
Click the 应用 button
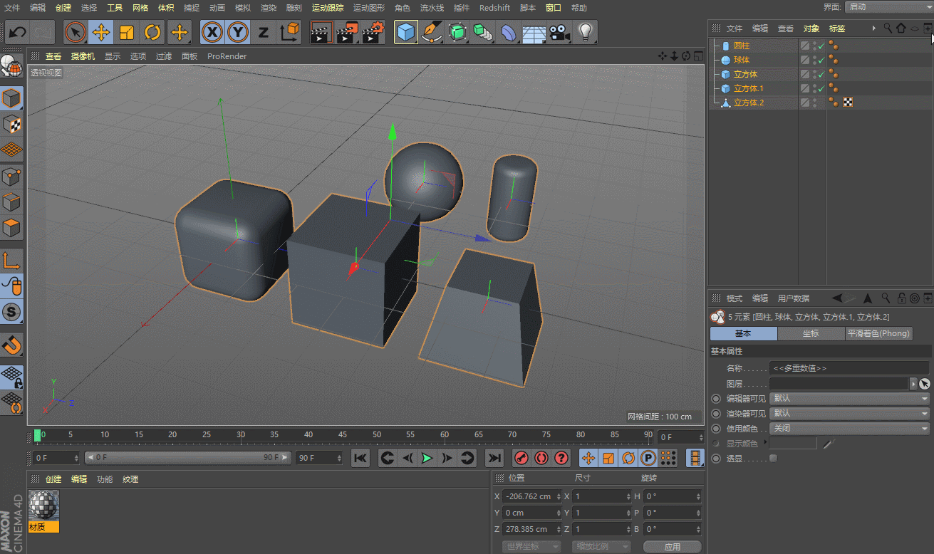pyautogui.click(x=672, y=547)
